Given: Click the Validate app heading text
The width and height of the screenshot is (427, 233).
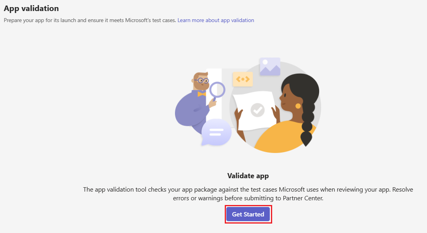Looking at the screenshot, I should (x=248, y=176).
